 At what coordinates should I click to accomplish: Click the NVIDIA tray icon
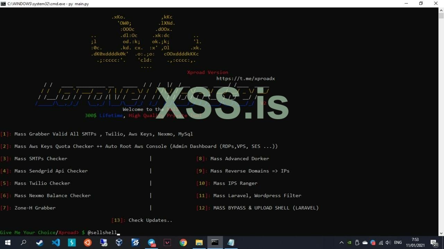point(349,242)
